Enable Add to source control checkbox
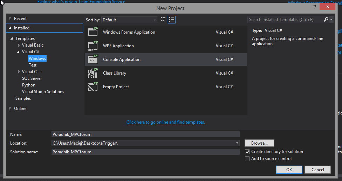The height and width of the screenshot is (181, 342). click(247, 159)
